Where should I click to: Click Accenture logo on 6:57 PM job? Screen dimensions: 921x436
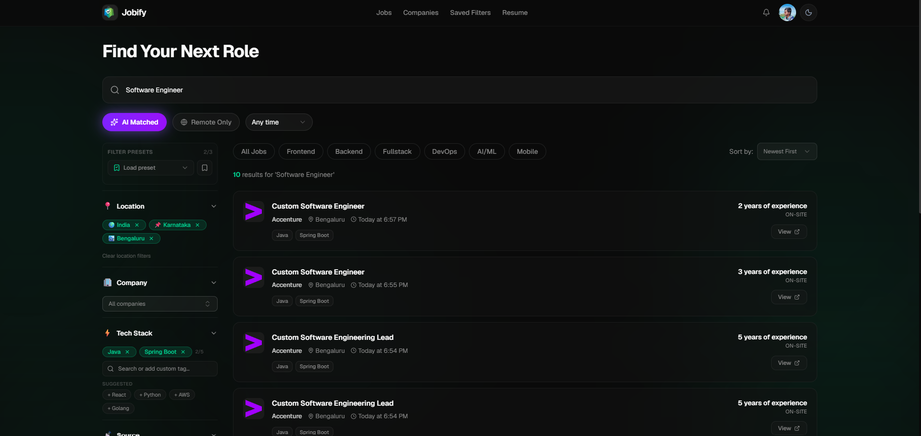coord(254,212)
